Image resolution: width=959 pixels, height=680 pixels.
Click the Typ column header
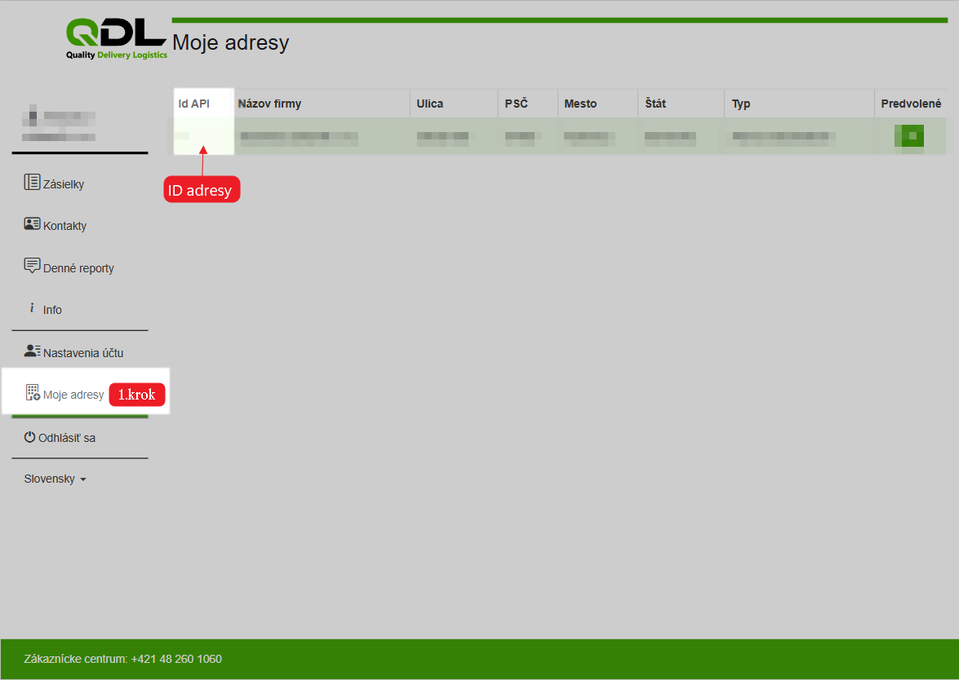pyautogui.click(x=741, y=104)
